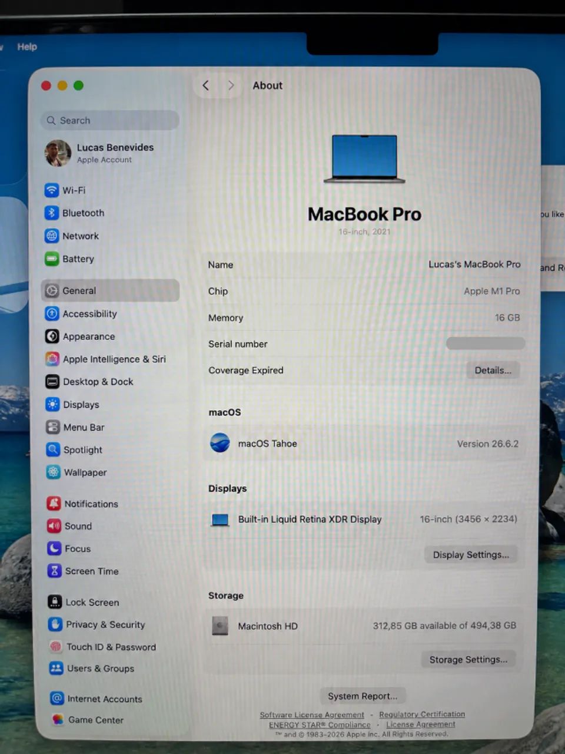Open the Wallpaper icon
The height and width of the screenshot is (754, 565).
pyautogui.click(x=54, y=472)
